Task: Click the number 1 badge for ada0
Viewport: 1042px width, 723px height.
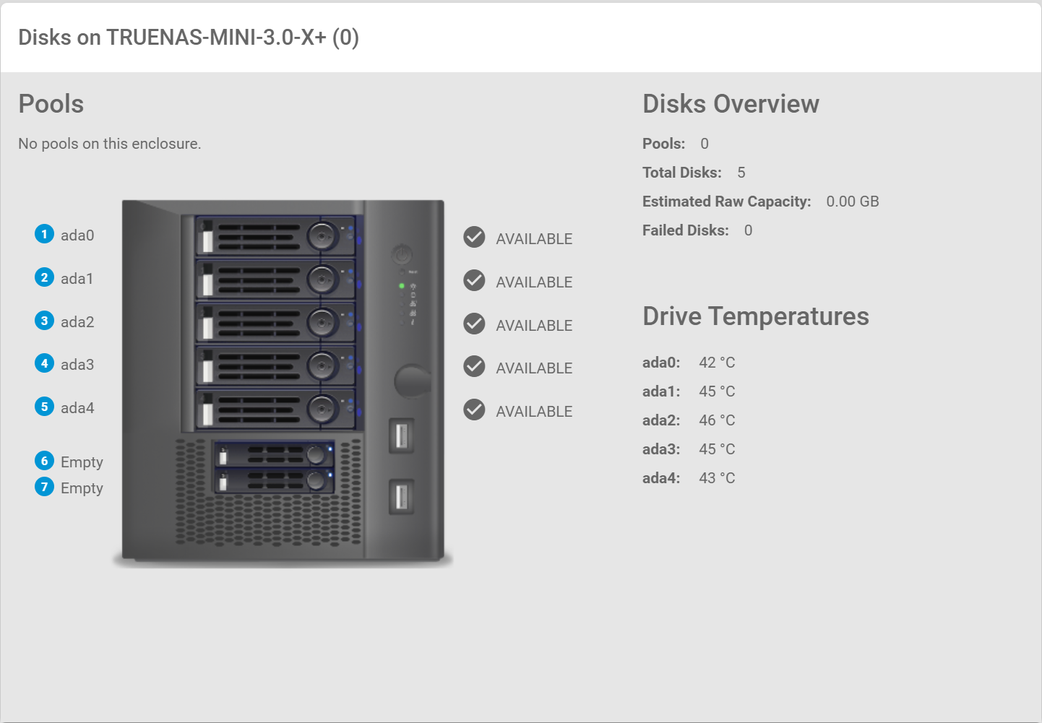Action: pos(44,234)
